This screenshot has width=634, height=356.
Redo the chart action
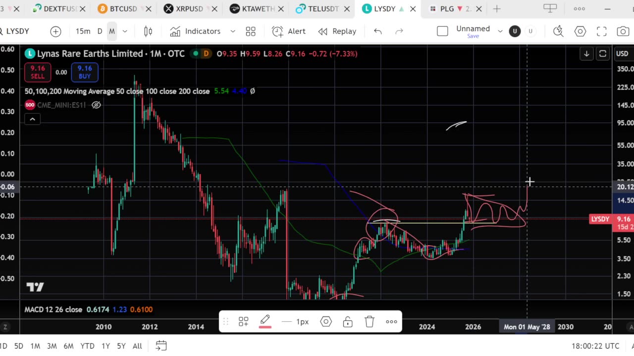pos(399,31)
